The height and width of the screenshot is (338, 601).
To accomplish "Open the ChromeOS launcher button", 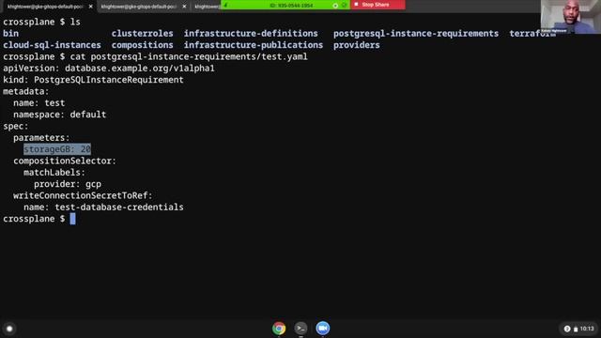I will coord(9,329).
